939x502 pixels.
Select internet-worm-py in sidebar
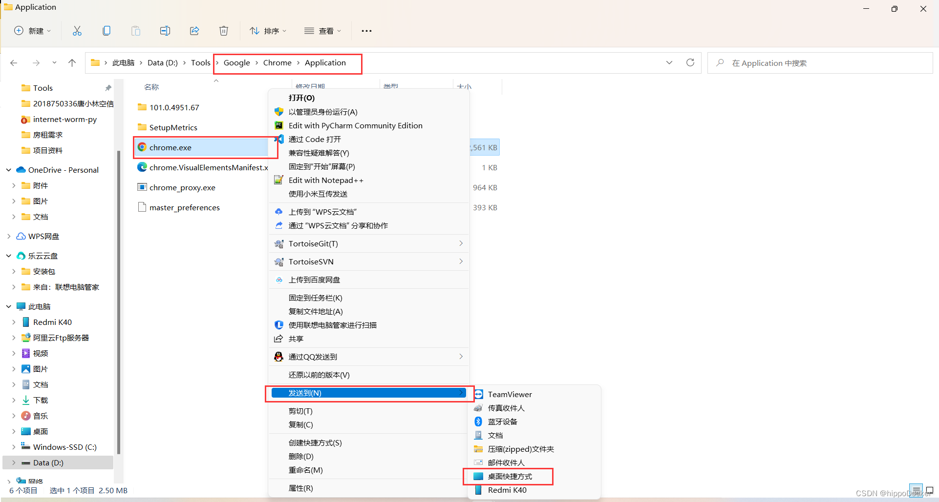tap(65, 119)
